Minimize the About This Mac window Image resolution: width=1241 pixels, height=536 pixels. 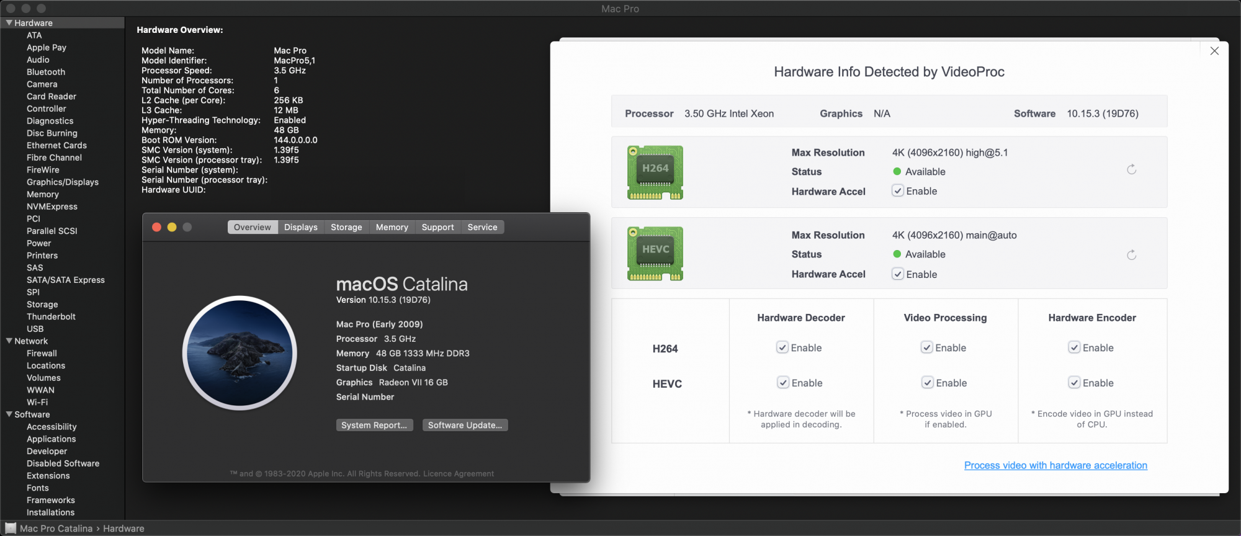pos(172,227)
